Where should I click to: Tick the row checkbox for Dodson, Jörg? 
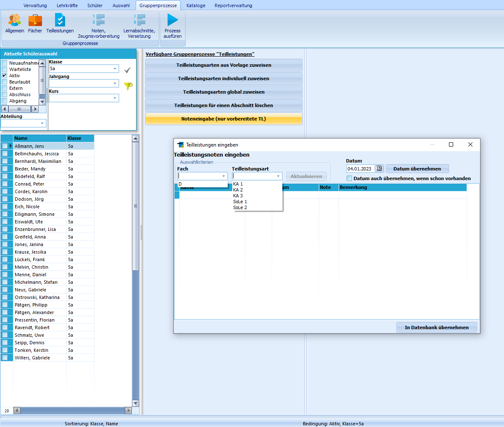tap(5, 199)
